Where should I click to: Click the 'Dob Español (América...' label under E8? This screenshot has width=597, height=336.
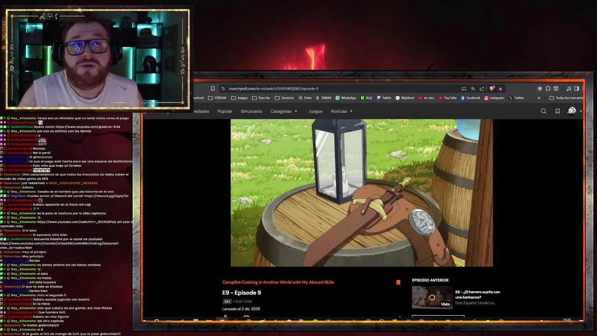pyautogui.click(x=475, y=303)
